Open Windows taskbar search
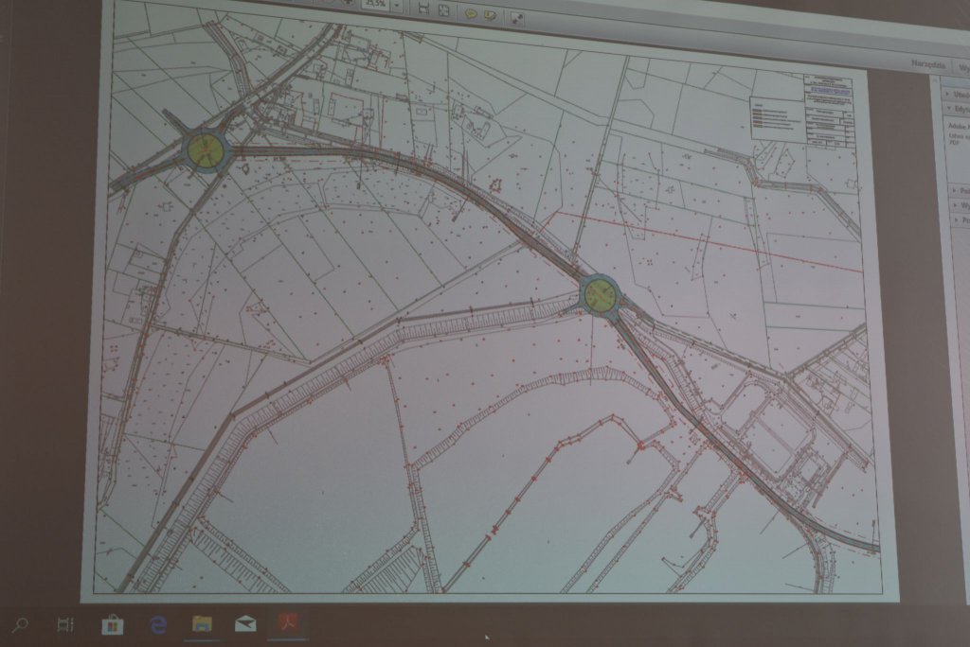 pos(21,624)
